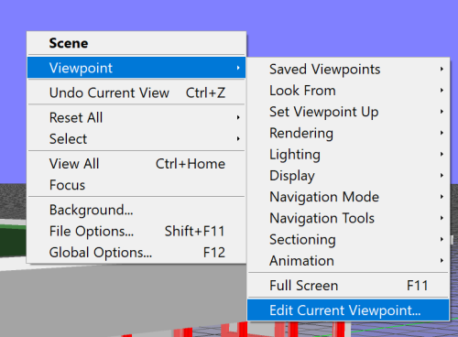Open Navigation Tools submenu
Viewport: 458px width, 337px height.
tap(348, 218)
